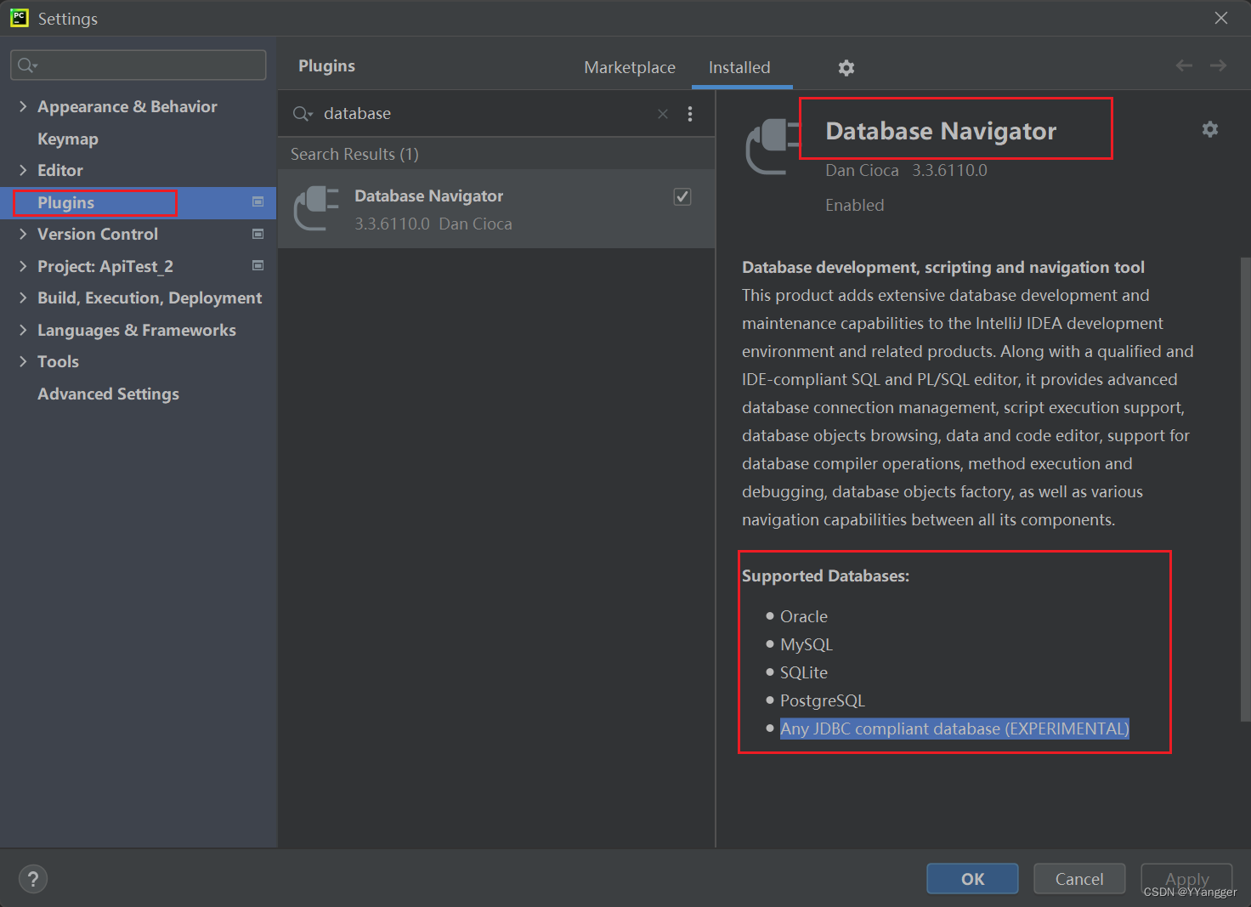The image size is (1251, 907).
Task: Click the OK button
Action: point(972,879)
